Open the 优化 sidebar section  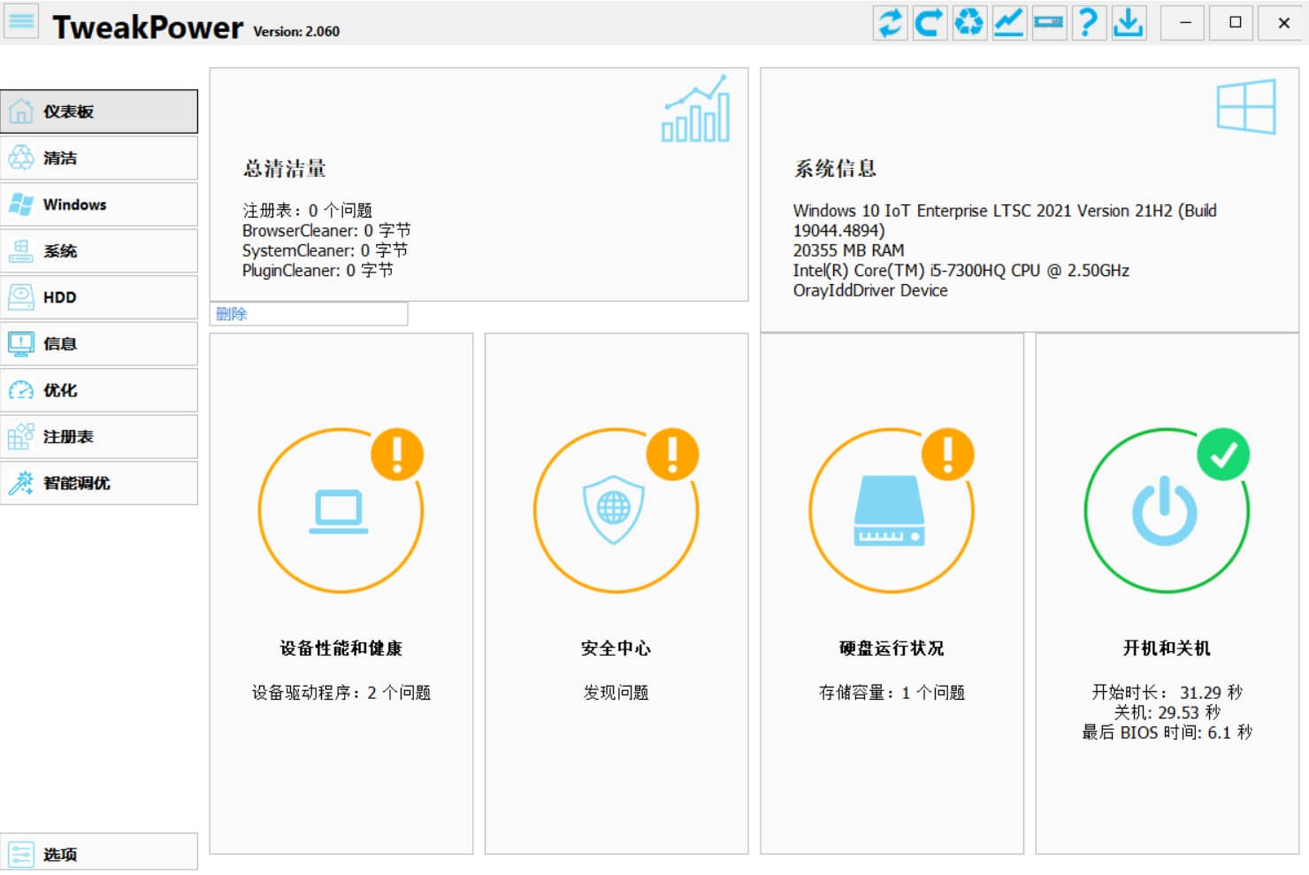tap(99, 390)
